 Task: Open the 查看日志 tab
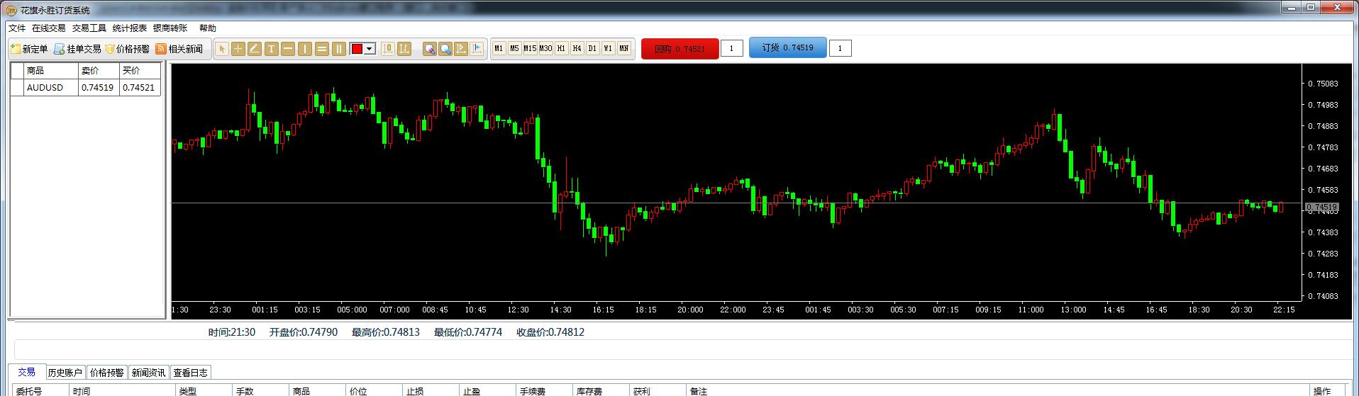pos(190,373)
